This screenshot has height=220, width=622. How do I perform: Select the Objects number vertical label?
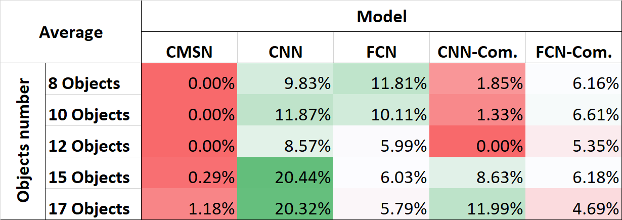pyautogui.click(x=23, y=141)
